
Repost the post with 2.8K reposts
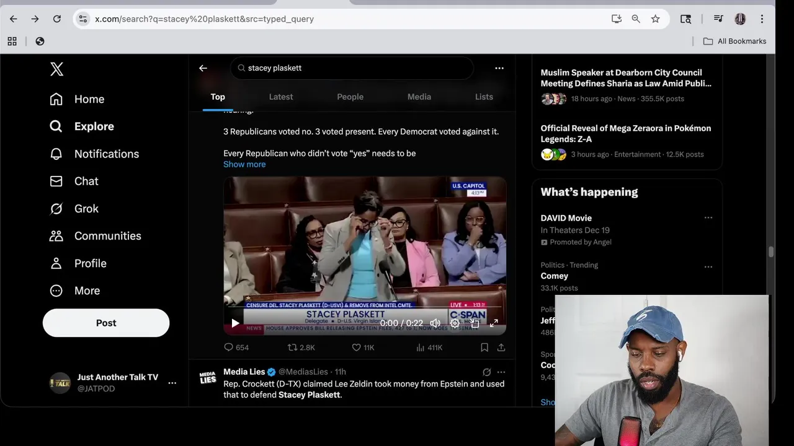[x=301, y=348]
